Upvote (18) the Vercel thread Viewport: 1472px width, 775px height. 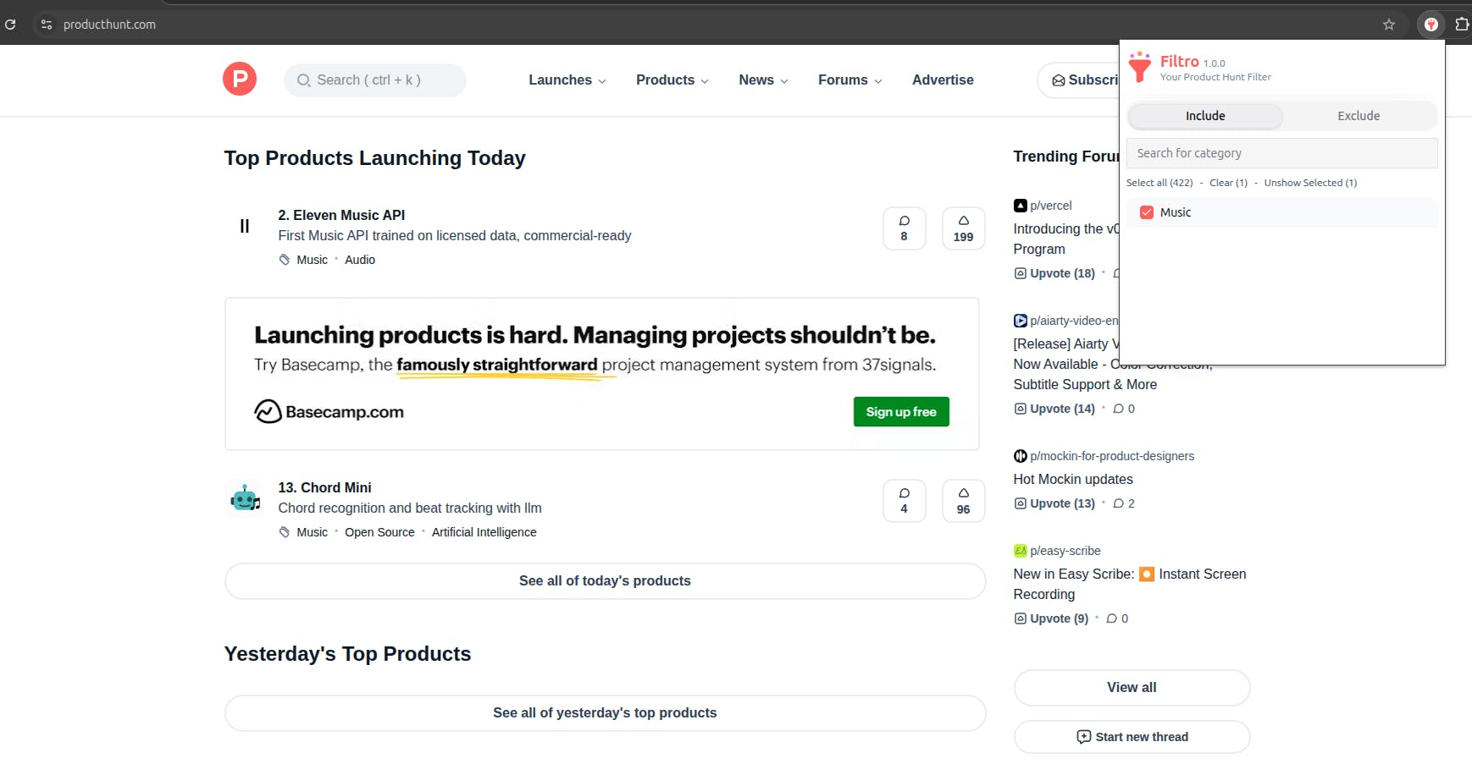click(x=1054, y=273)
